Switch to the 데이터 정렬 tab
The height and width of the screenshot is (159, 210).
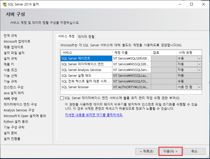(x=86, y=37)
